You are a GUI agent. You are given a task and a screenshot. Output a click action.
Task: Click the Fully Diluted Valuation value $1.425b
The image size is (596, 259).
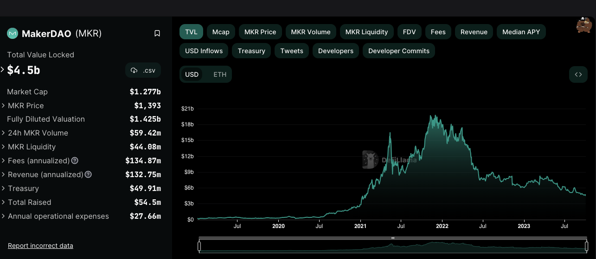click(145, 119)
